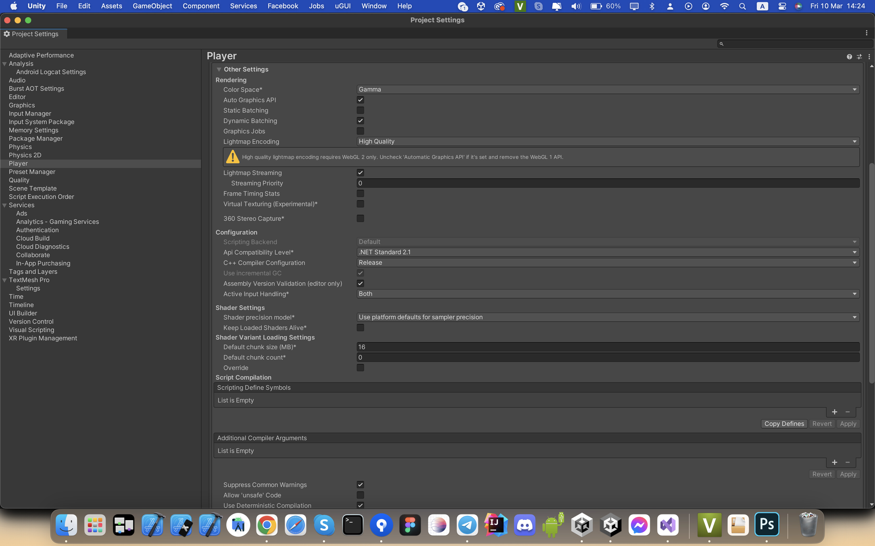This screenshot has width=875, height=546.
Task: Click the plus icon under Scripting Define Symbols
Action: tap(834, 412)
